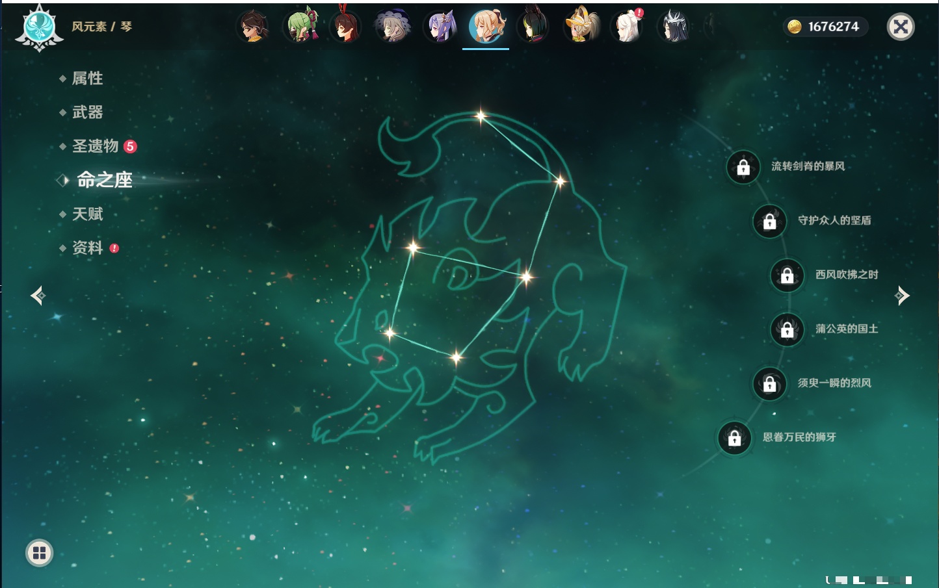Close the character screen with X button

[x=901, y=27]
